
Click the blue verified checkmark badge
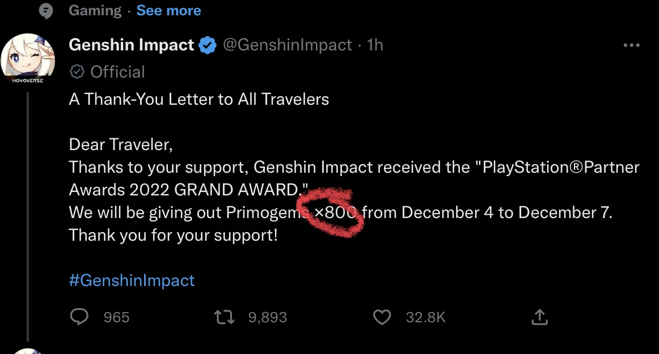[208, 45]
